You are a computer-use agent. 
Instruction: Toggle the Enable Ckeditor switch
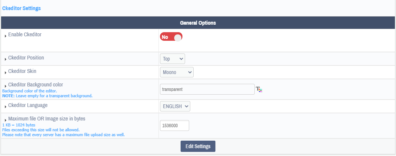[171, 37]
